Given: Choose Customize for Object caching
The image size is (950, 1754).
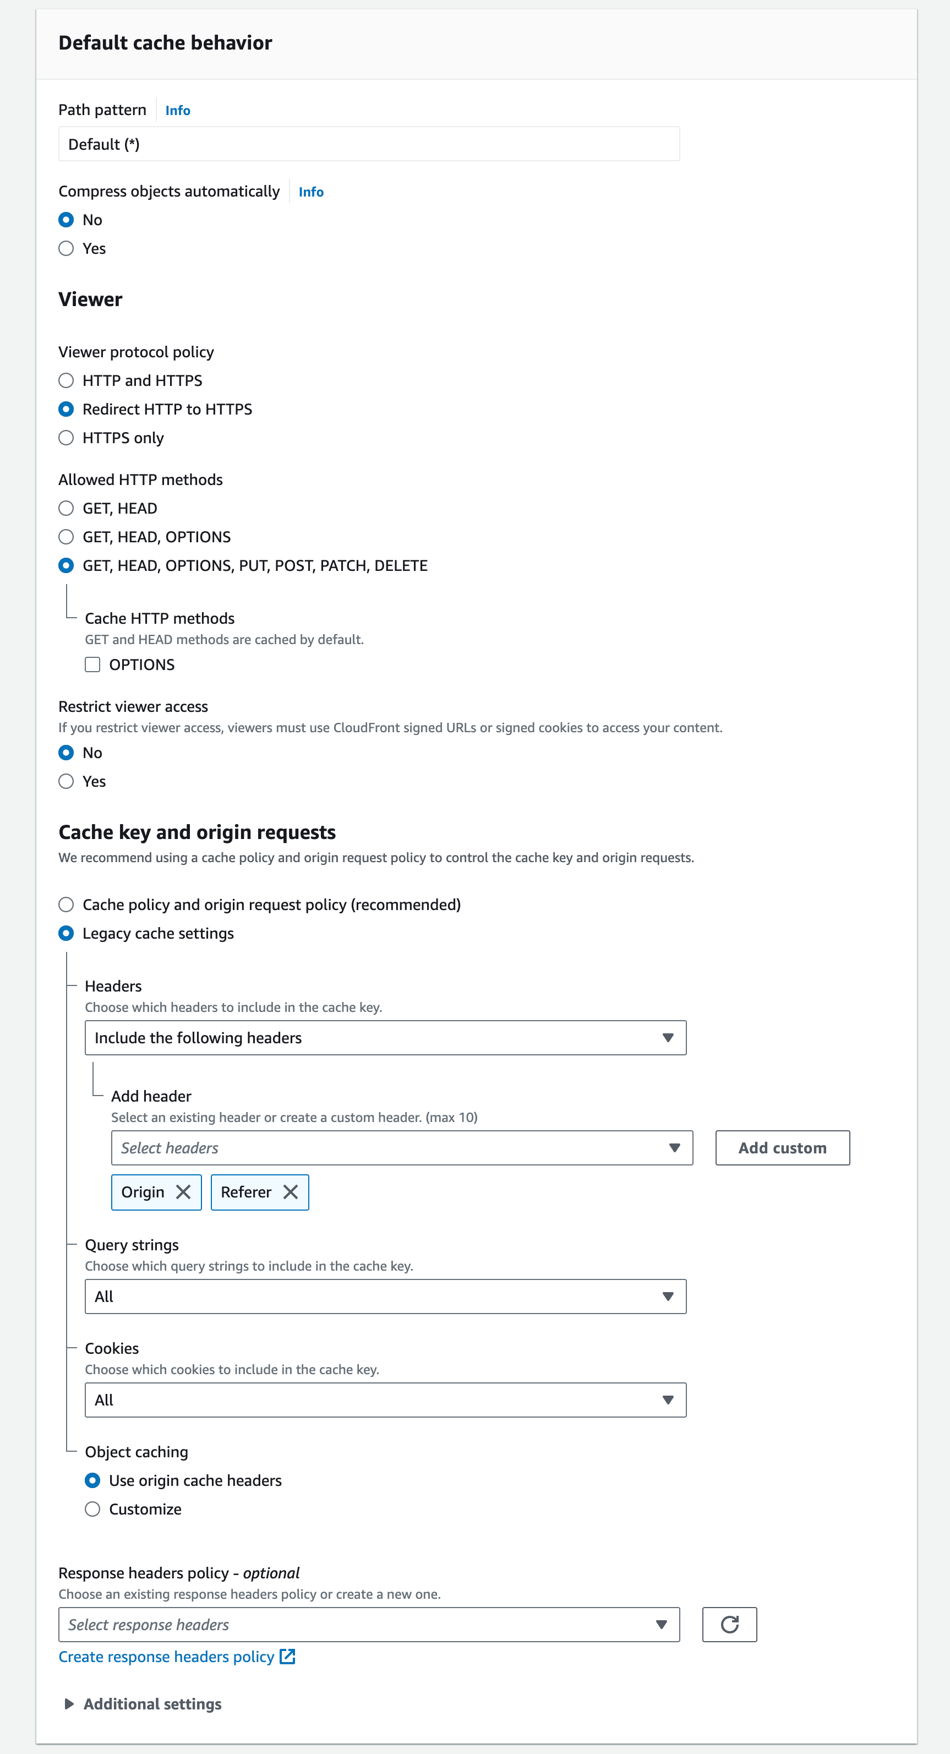Looking at the screenshot, I should pyautogui.click(x=92, y=1509).
